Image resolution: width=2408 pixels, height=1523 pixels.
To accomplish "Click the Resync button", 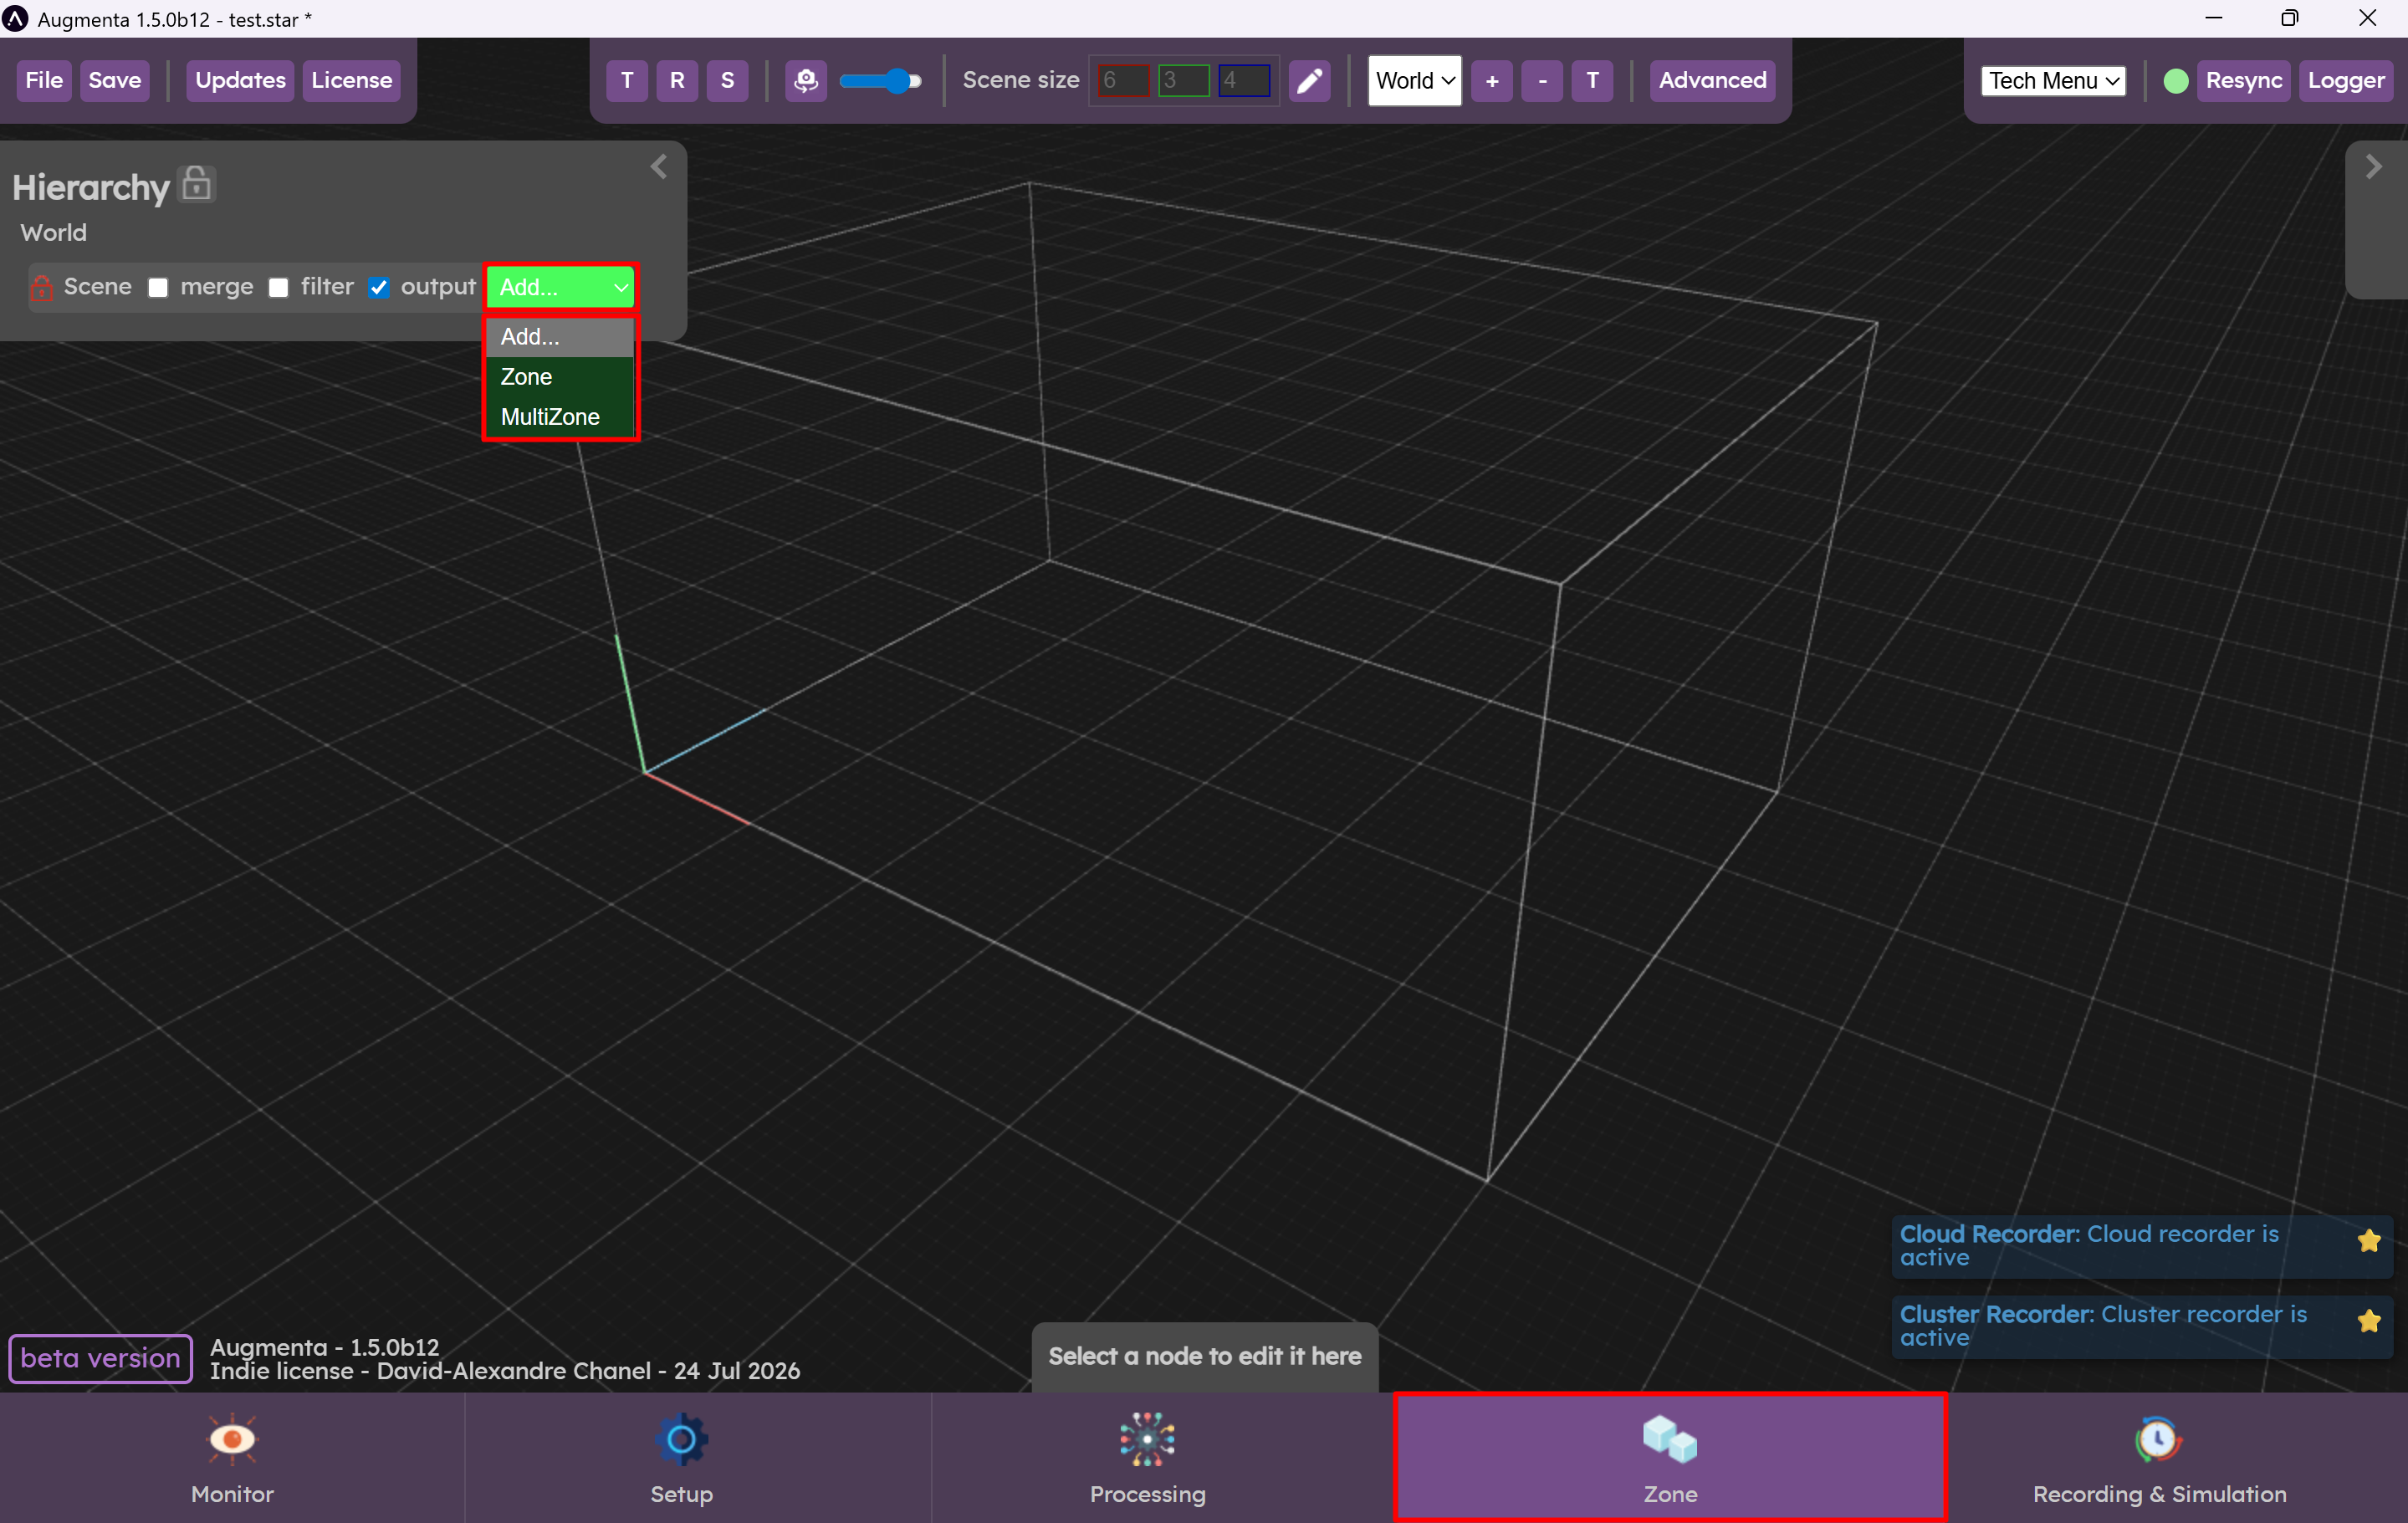I will 2243,81.
